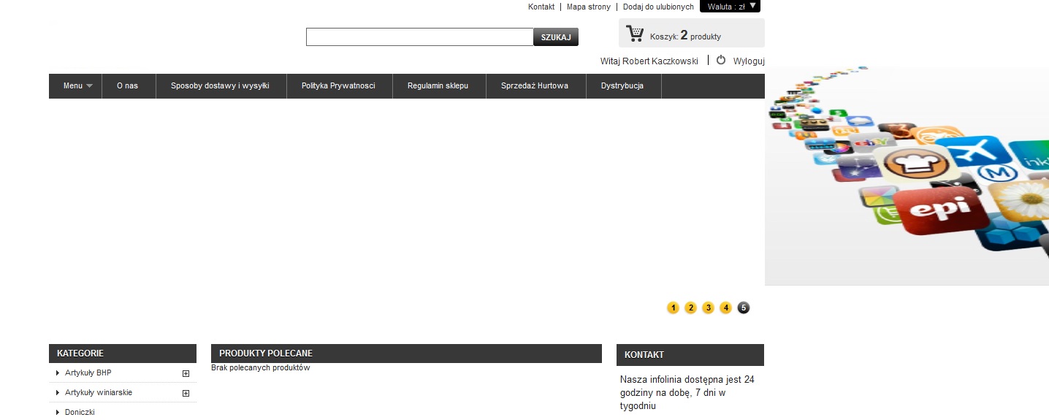
Task: Focus the search text field
Action: point(420,37)
